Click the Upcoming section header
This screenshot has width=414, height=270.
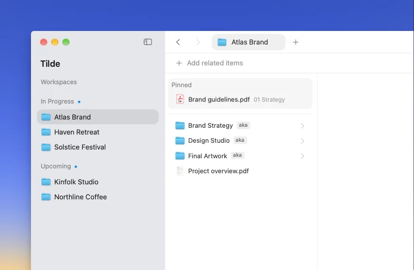click(x=56, y=166)
